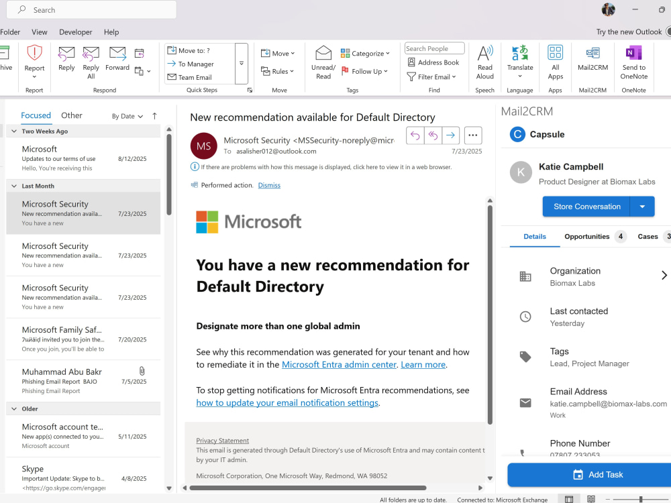The image size is (671, 503).
Task: Open the Move dropdown
Action: pyautogui.click(x=278, y=54)
